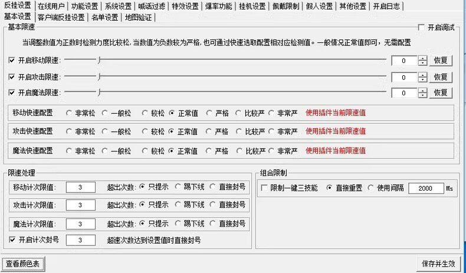
Task: Click the 移动限速 value spinner arrows
Action: click(x=422, y=61)
